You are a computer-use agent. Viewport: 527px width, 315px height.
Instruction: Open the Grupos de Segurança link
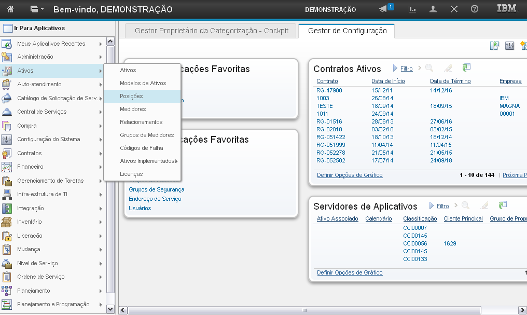tap(156, 189)
